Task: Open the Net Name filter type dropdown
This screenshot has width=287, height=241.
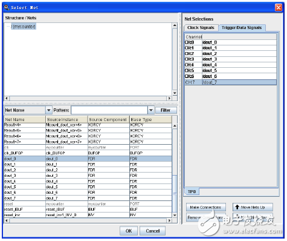Action: (x=48, y=110)
